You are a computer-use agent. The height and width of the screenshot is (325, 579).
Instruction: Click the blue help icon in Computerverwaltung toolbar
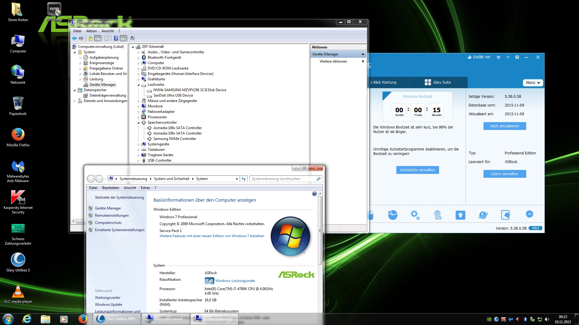(116, 38)
